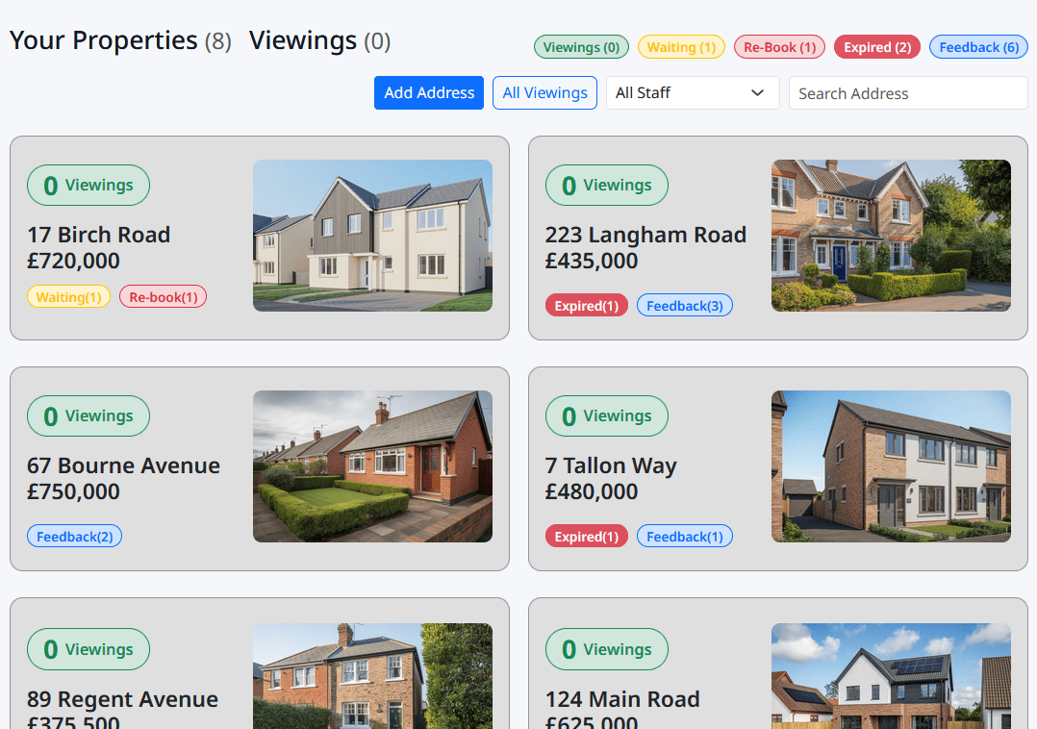
Task: Focus the Search Address field
Action: [x=907, y=93]
